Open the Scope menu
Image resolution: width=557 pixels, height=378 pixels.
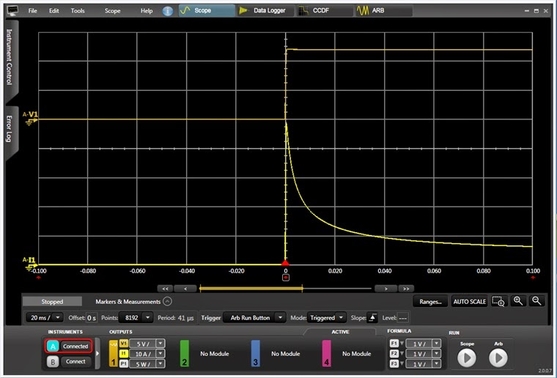tap(112, 11)
